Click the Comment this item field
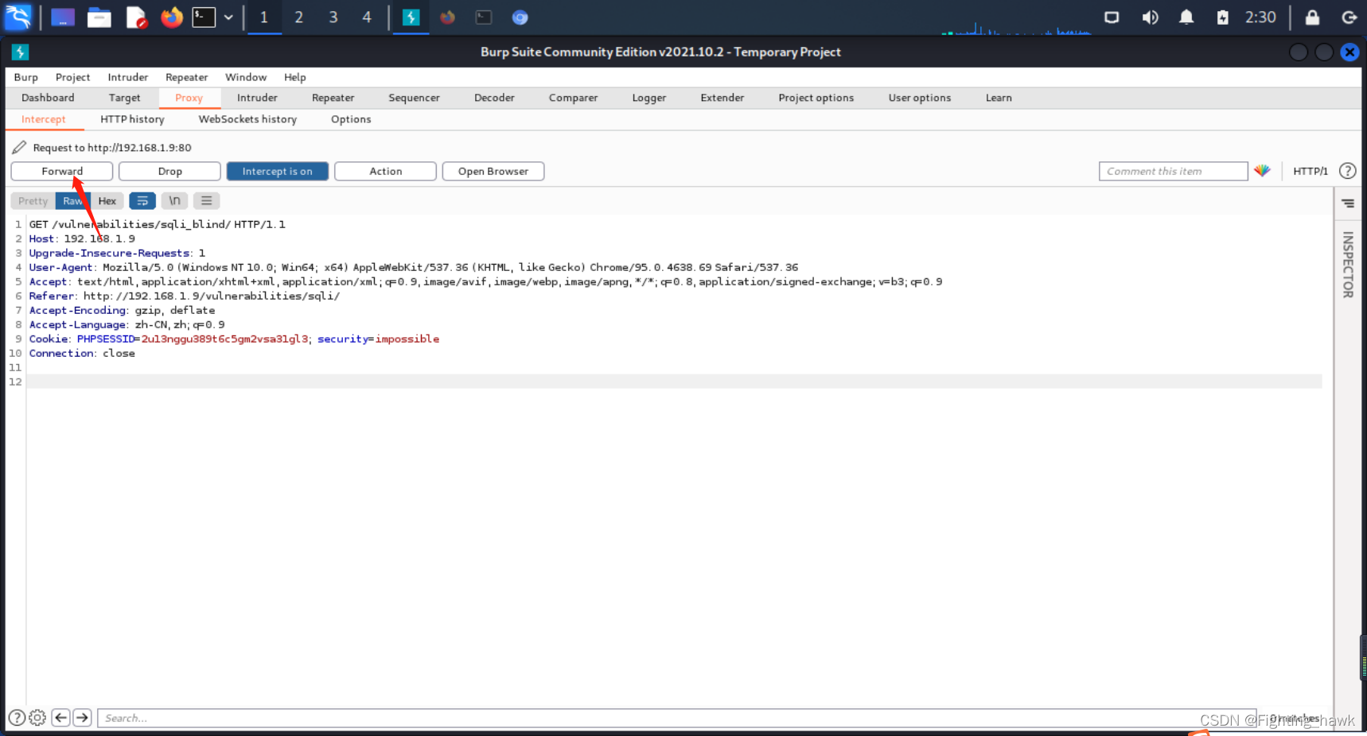Screen dimensions: 1367x736 coord(1173,172)
